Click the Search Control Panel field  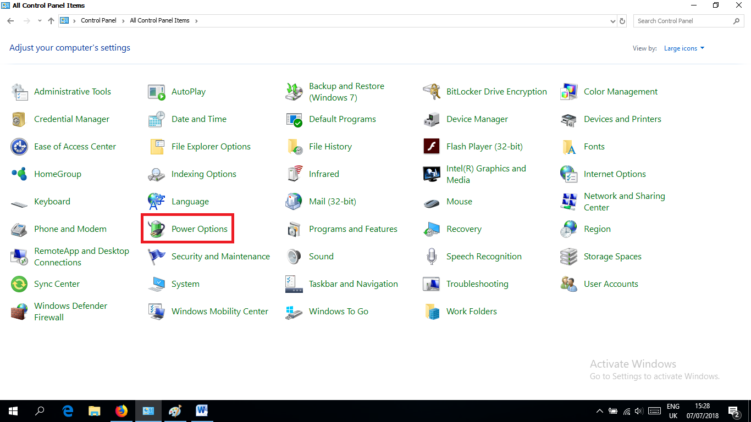pyautogui.click(x=689, y=21)
